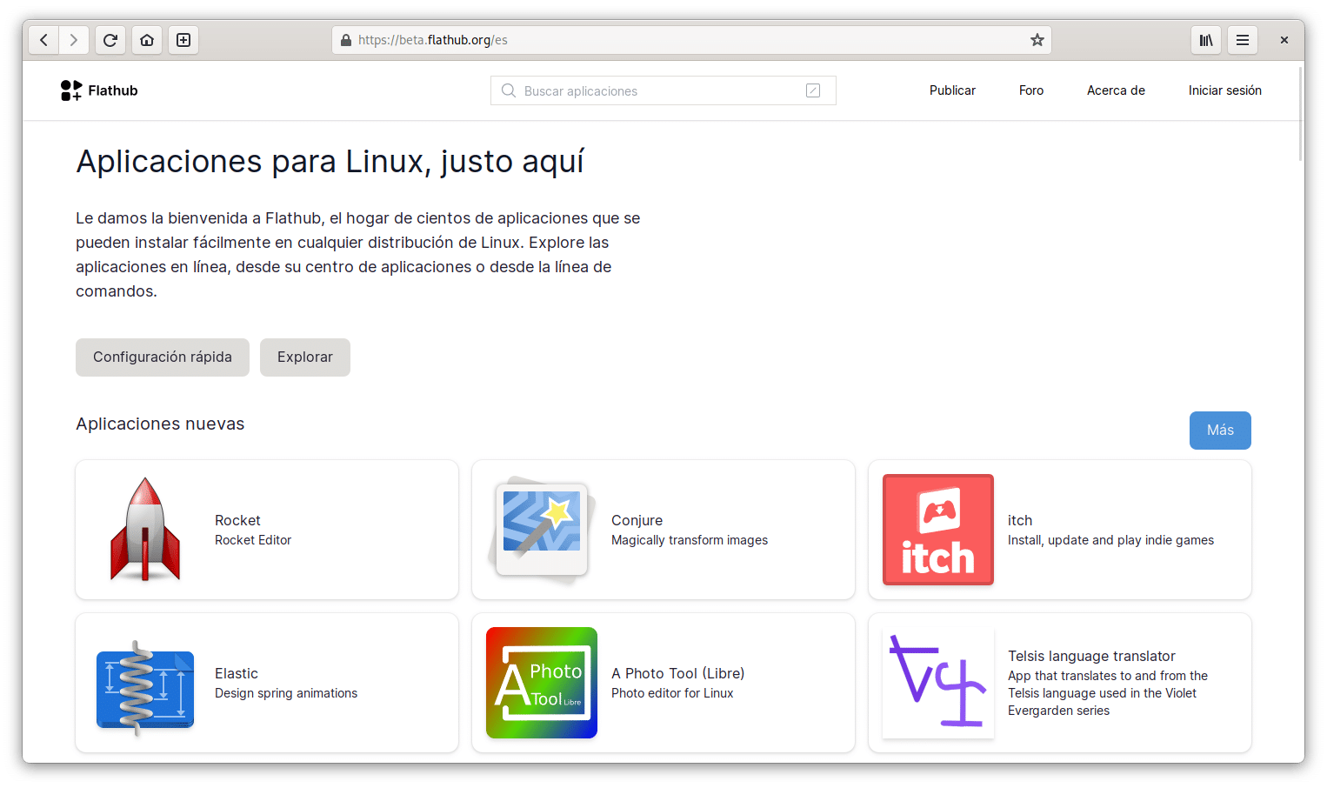Image resolution: width=1327 pixels, height=788 pixels.
Task: Open Telsis language translator via its icon
Action: click(x=937, y=682)
